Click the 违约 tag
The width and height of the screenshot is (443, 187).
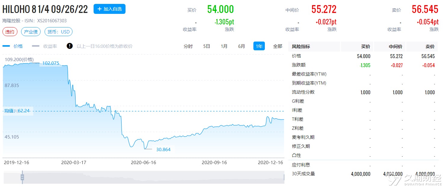tap(10, 32)
